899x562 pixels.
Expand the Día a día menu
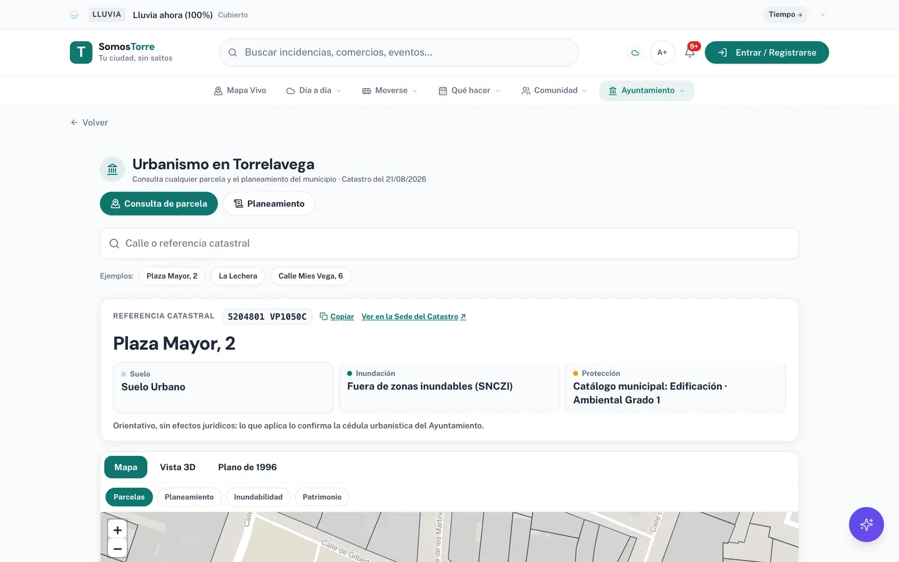[313, 91]
